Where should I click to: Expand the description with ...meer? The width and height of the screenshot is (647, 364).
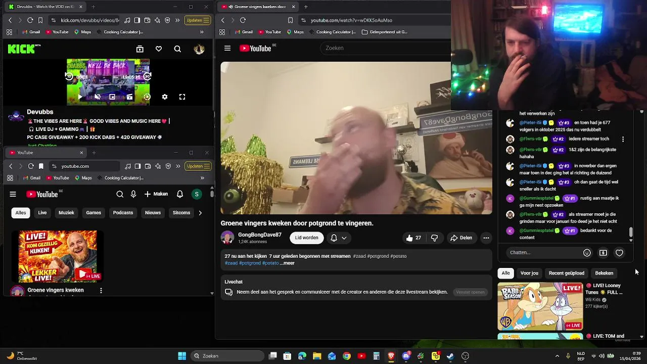pyautogui.click(x=287, y=263)
